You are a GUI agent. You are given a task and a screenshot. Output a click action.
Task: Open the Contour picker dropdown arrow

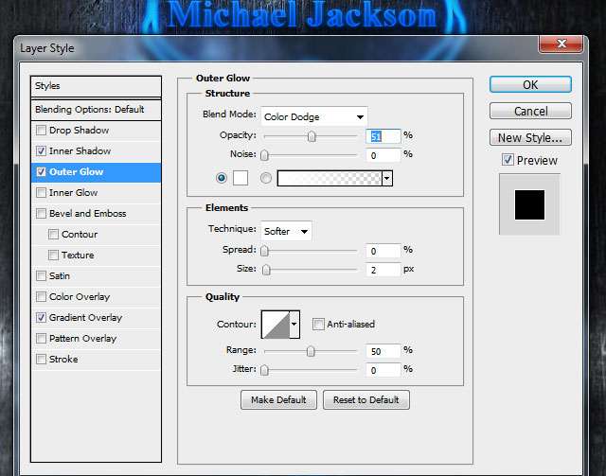[x=294, y=325]
